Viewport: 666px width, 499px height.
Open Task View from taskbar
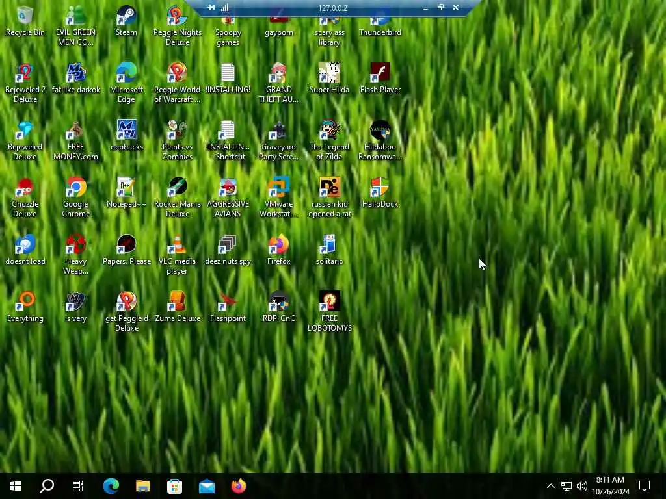[78, 486]
